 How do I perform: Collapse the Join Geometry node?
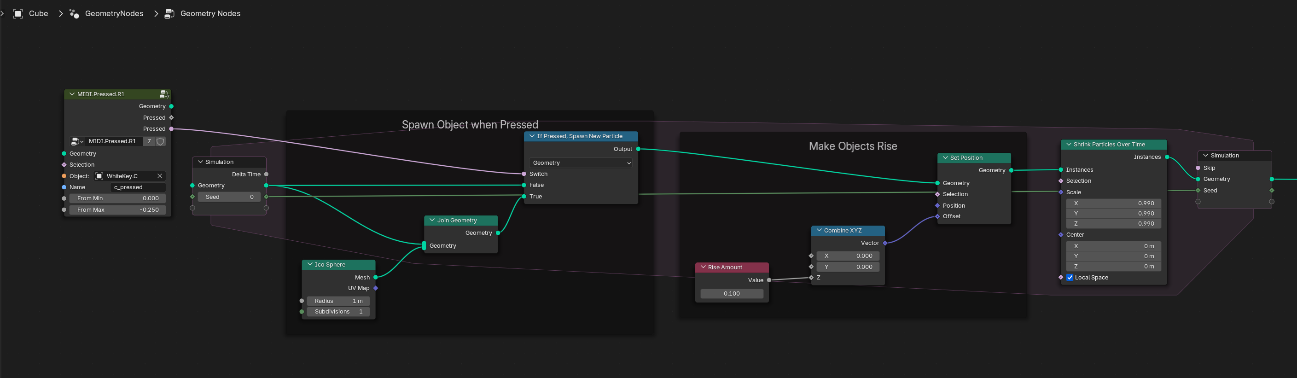431,221
